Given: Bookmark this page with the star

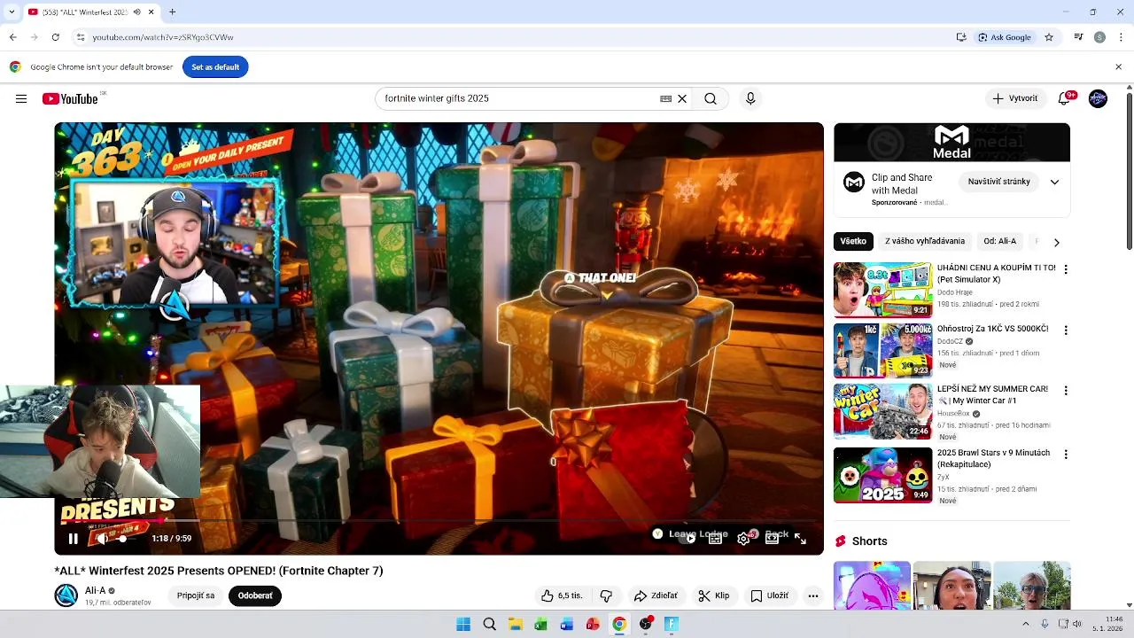Looking at the screenshot, I should pyautogui.click(x=1049, y=37).
